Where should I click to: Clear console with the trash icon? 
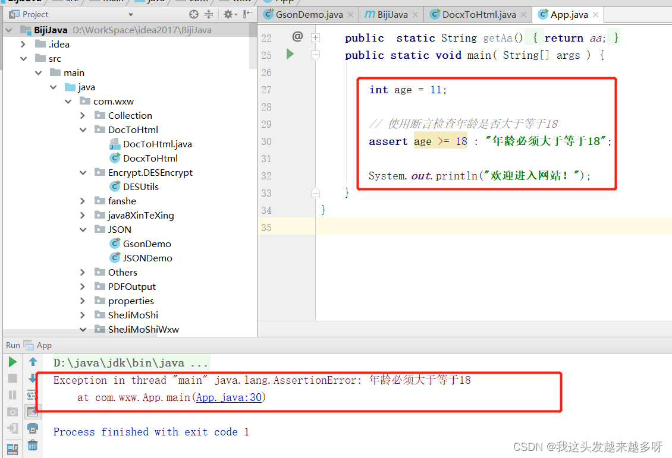coord(33,445)
